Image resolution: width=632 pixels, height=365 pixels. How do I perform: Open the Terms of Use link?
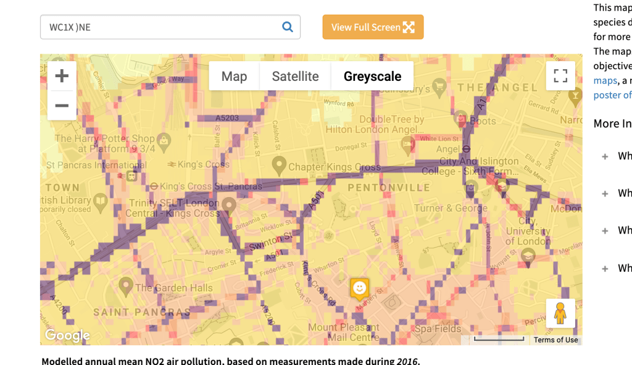coord(555,340)
